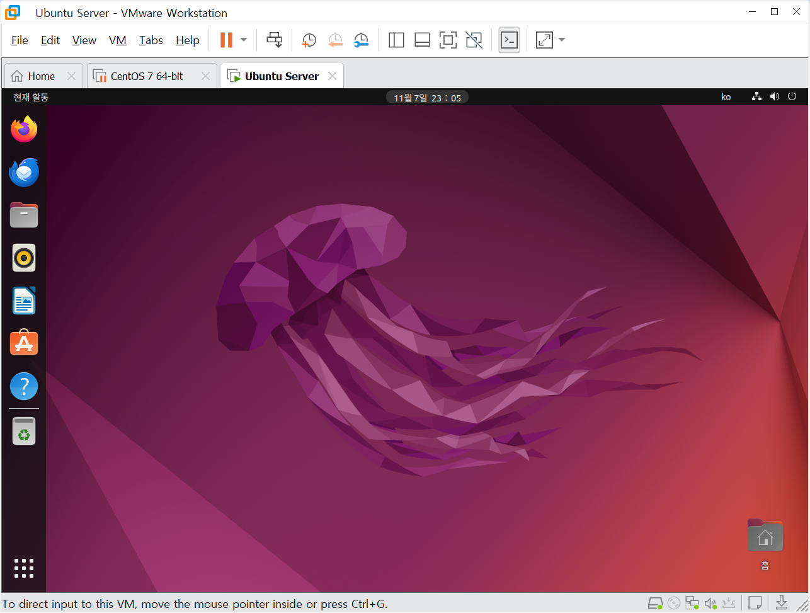This screenshot has height=613, width=810.
Task: Click the stretch guest display icon
Action: pos(544,40)
